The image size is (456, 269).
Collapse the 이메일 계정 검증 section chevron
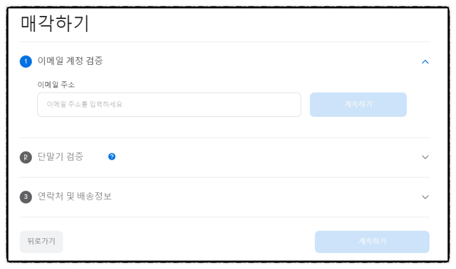point(425,62)
